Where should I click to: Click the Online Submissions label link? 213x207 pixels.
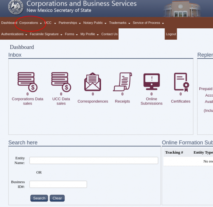pyautogui.click(x=152, y=101)
